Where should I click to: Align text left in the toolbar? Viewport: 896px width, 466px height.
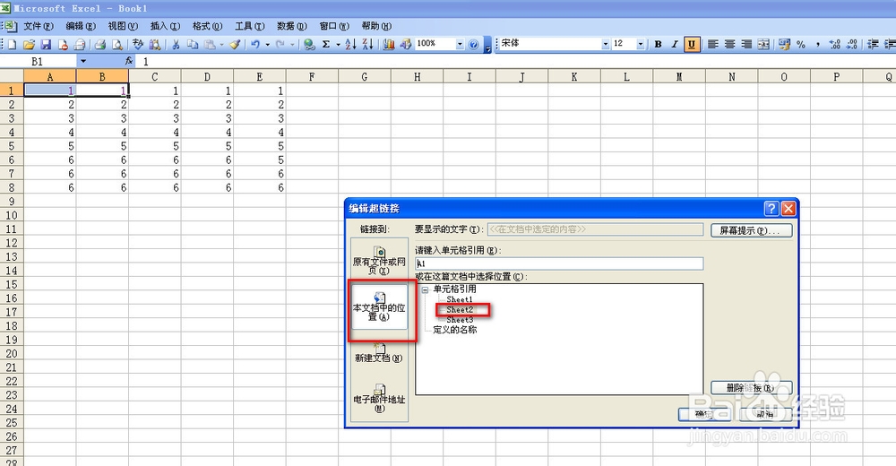tap(712, 44)
